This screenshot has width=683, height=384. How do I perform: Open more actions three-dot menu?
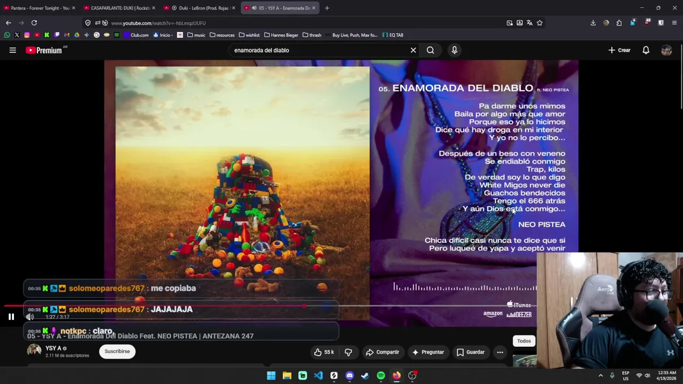click(500, 352)
